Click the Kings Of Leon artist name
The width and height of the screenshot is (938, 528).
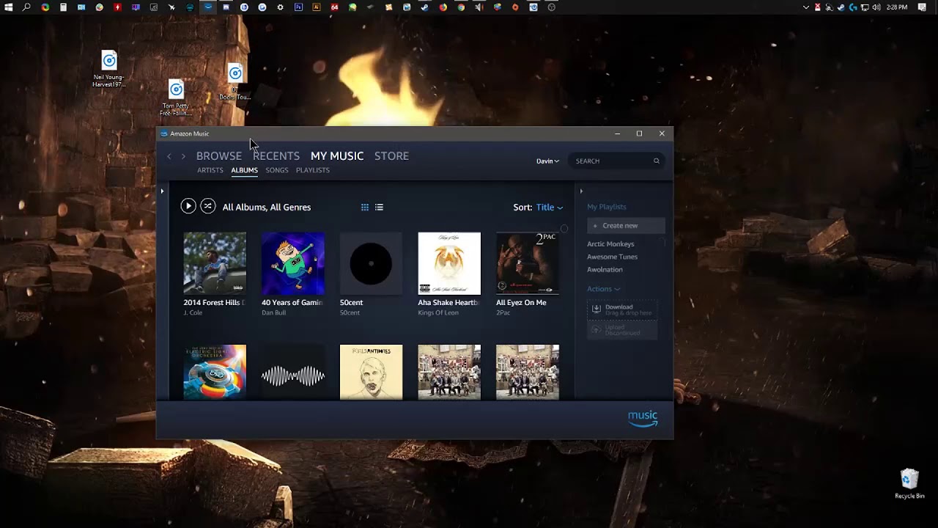[438, 313]
